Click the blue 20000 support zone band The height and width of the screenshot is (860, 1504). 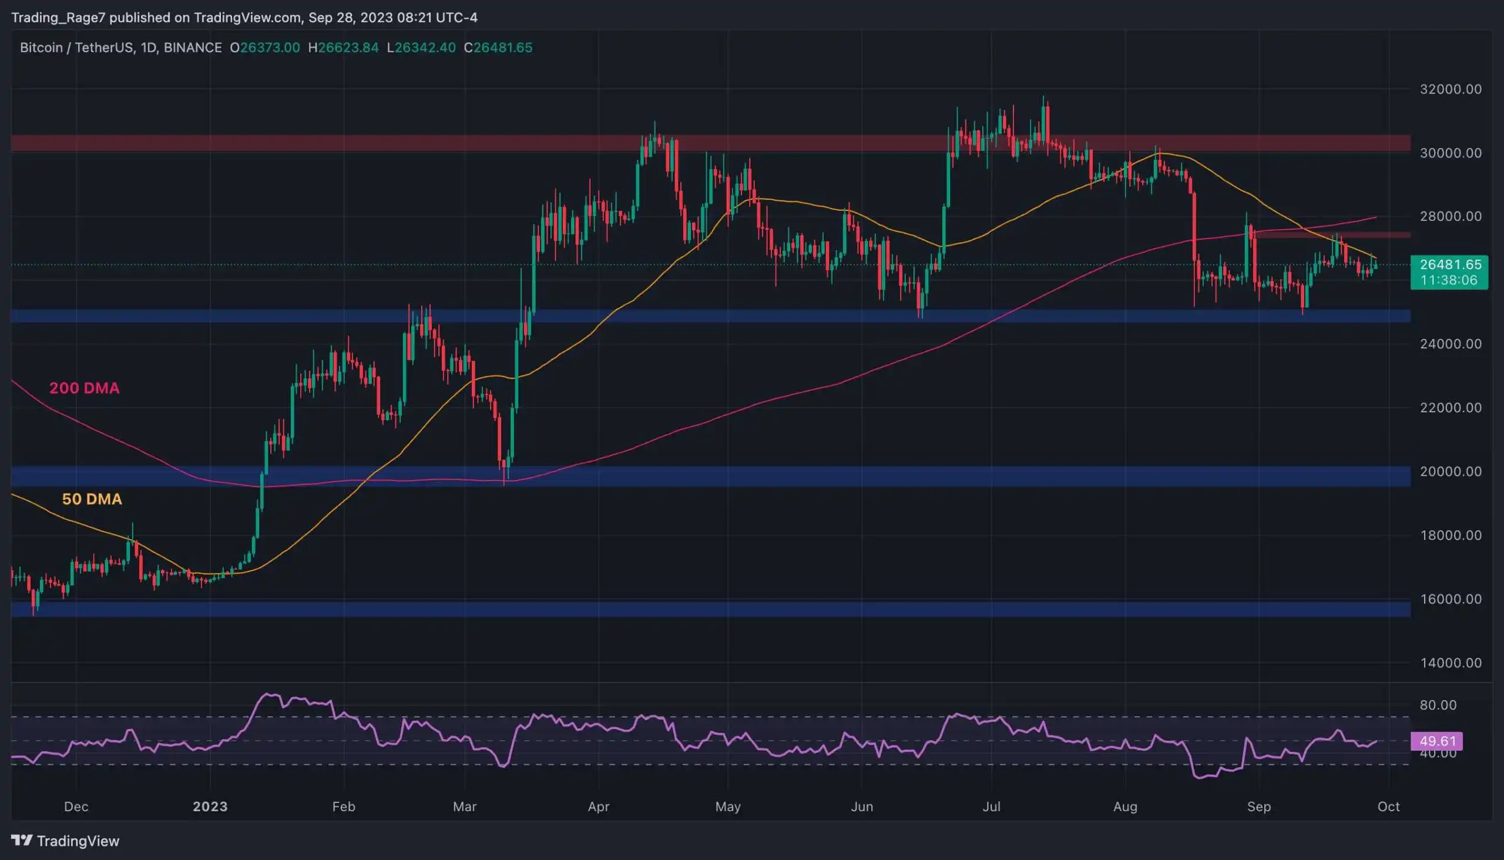tap(711, 476)
